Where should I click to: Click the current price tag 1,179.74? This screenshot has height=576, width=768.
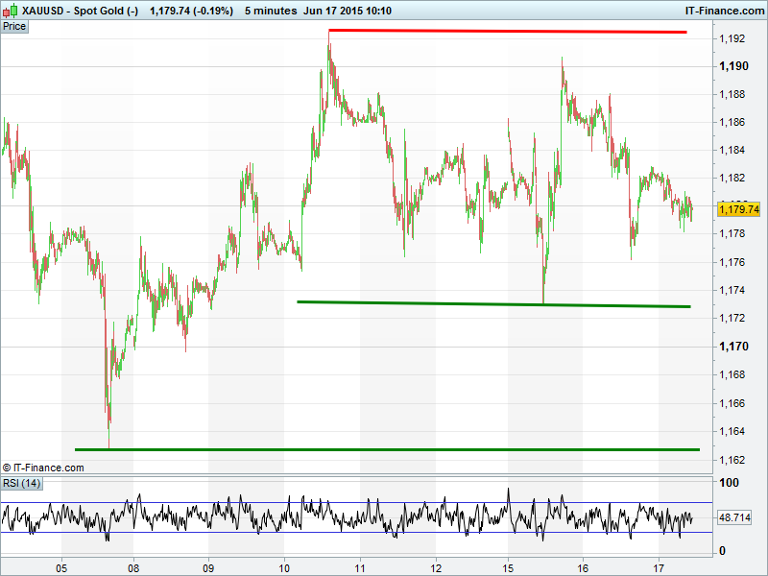point(738,209)
